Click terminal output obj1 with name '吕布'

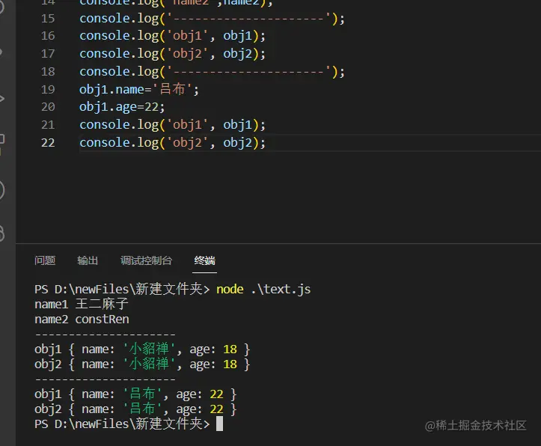click(135, 394)
